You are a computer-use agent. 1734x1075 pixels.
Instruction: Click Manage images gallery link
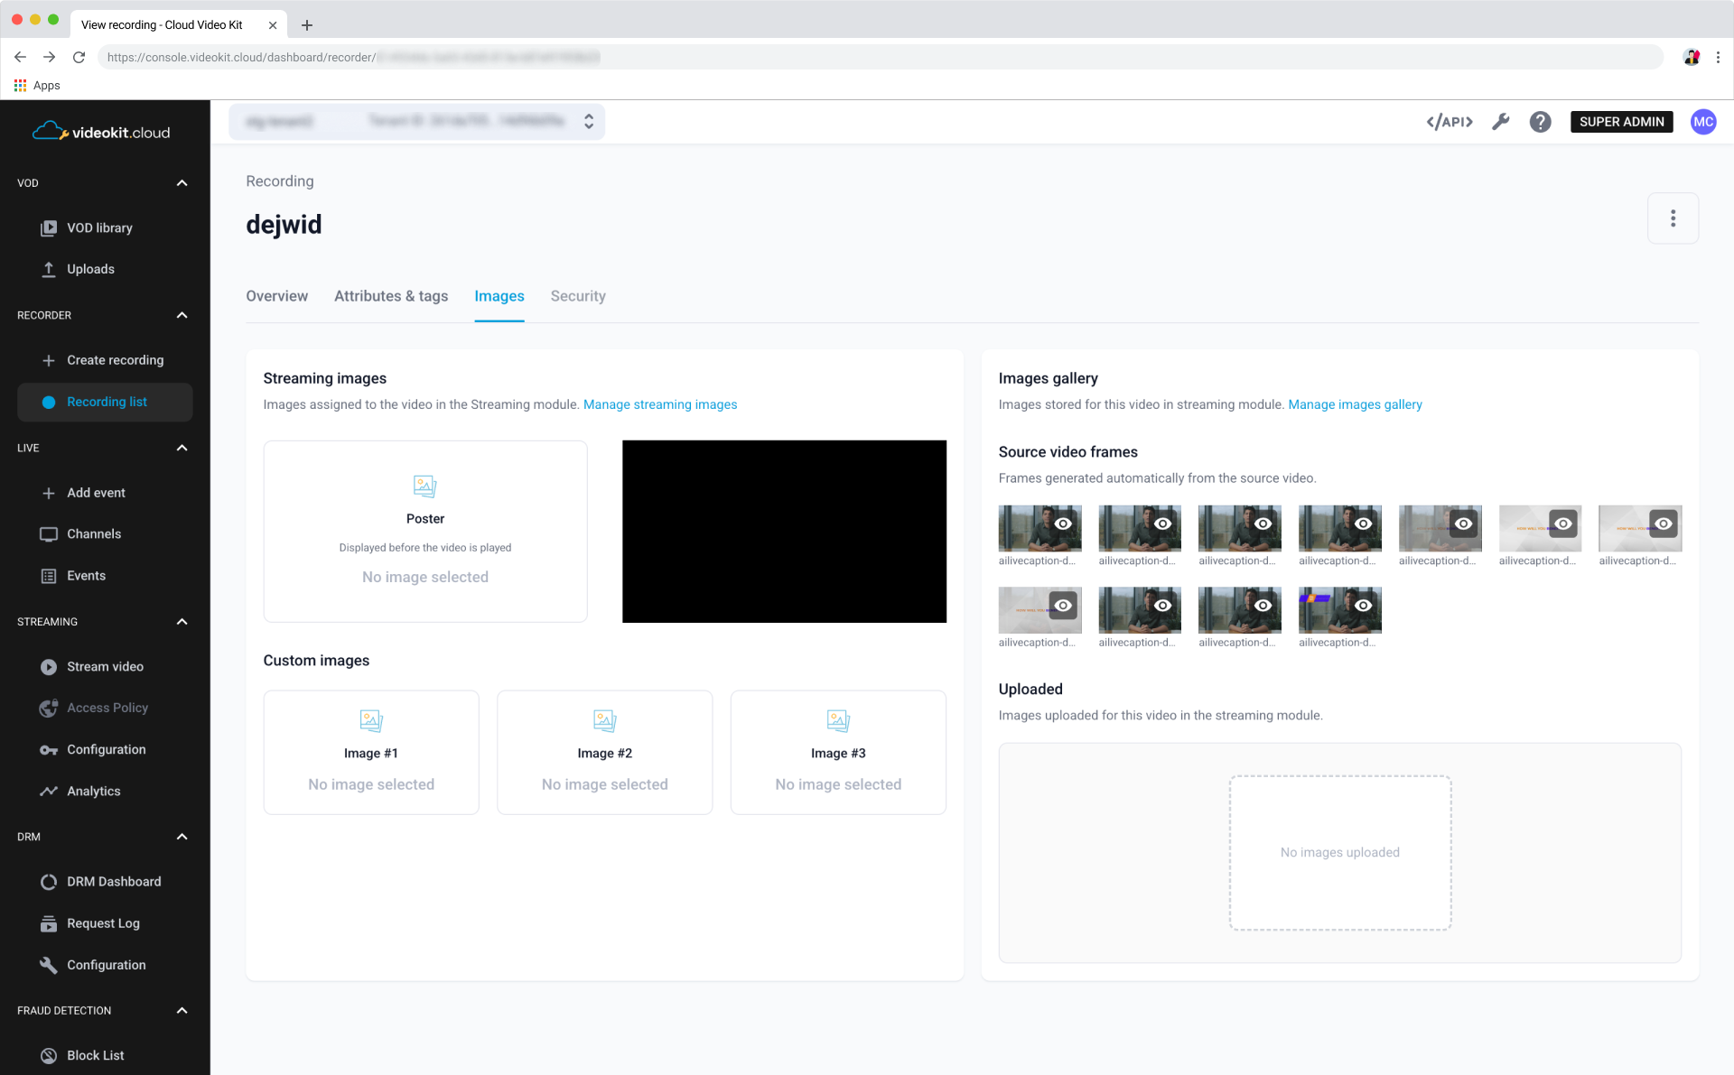point(1355,404)
